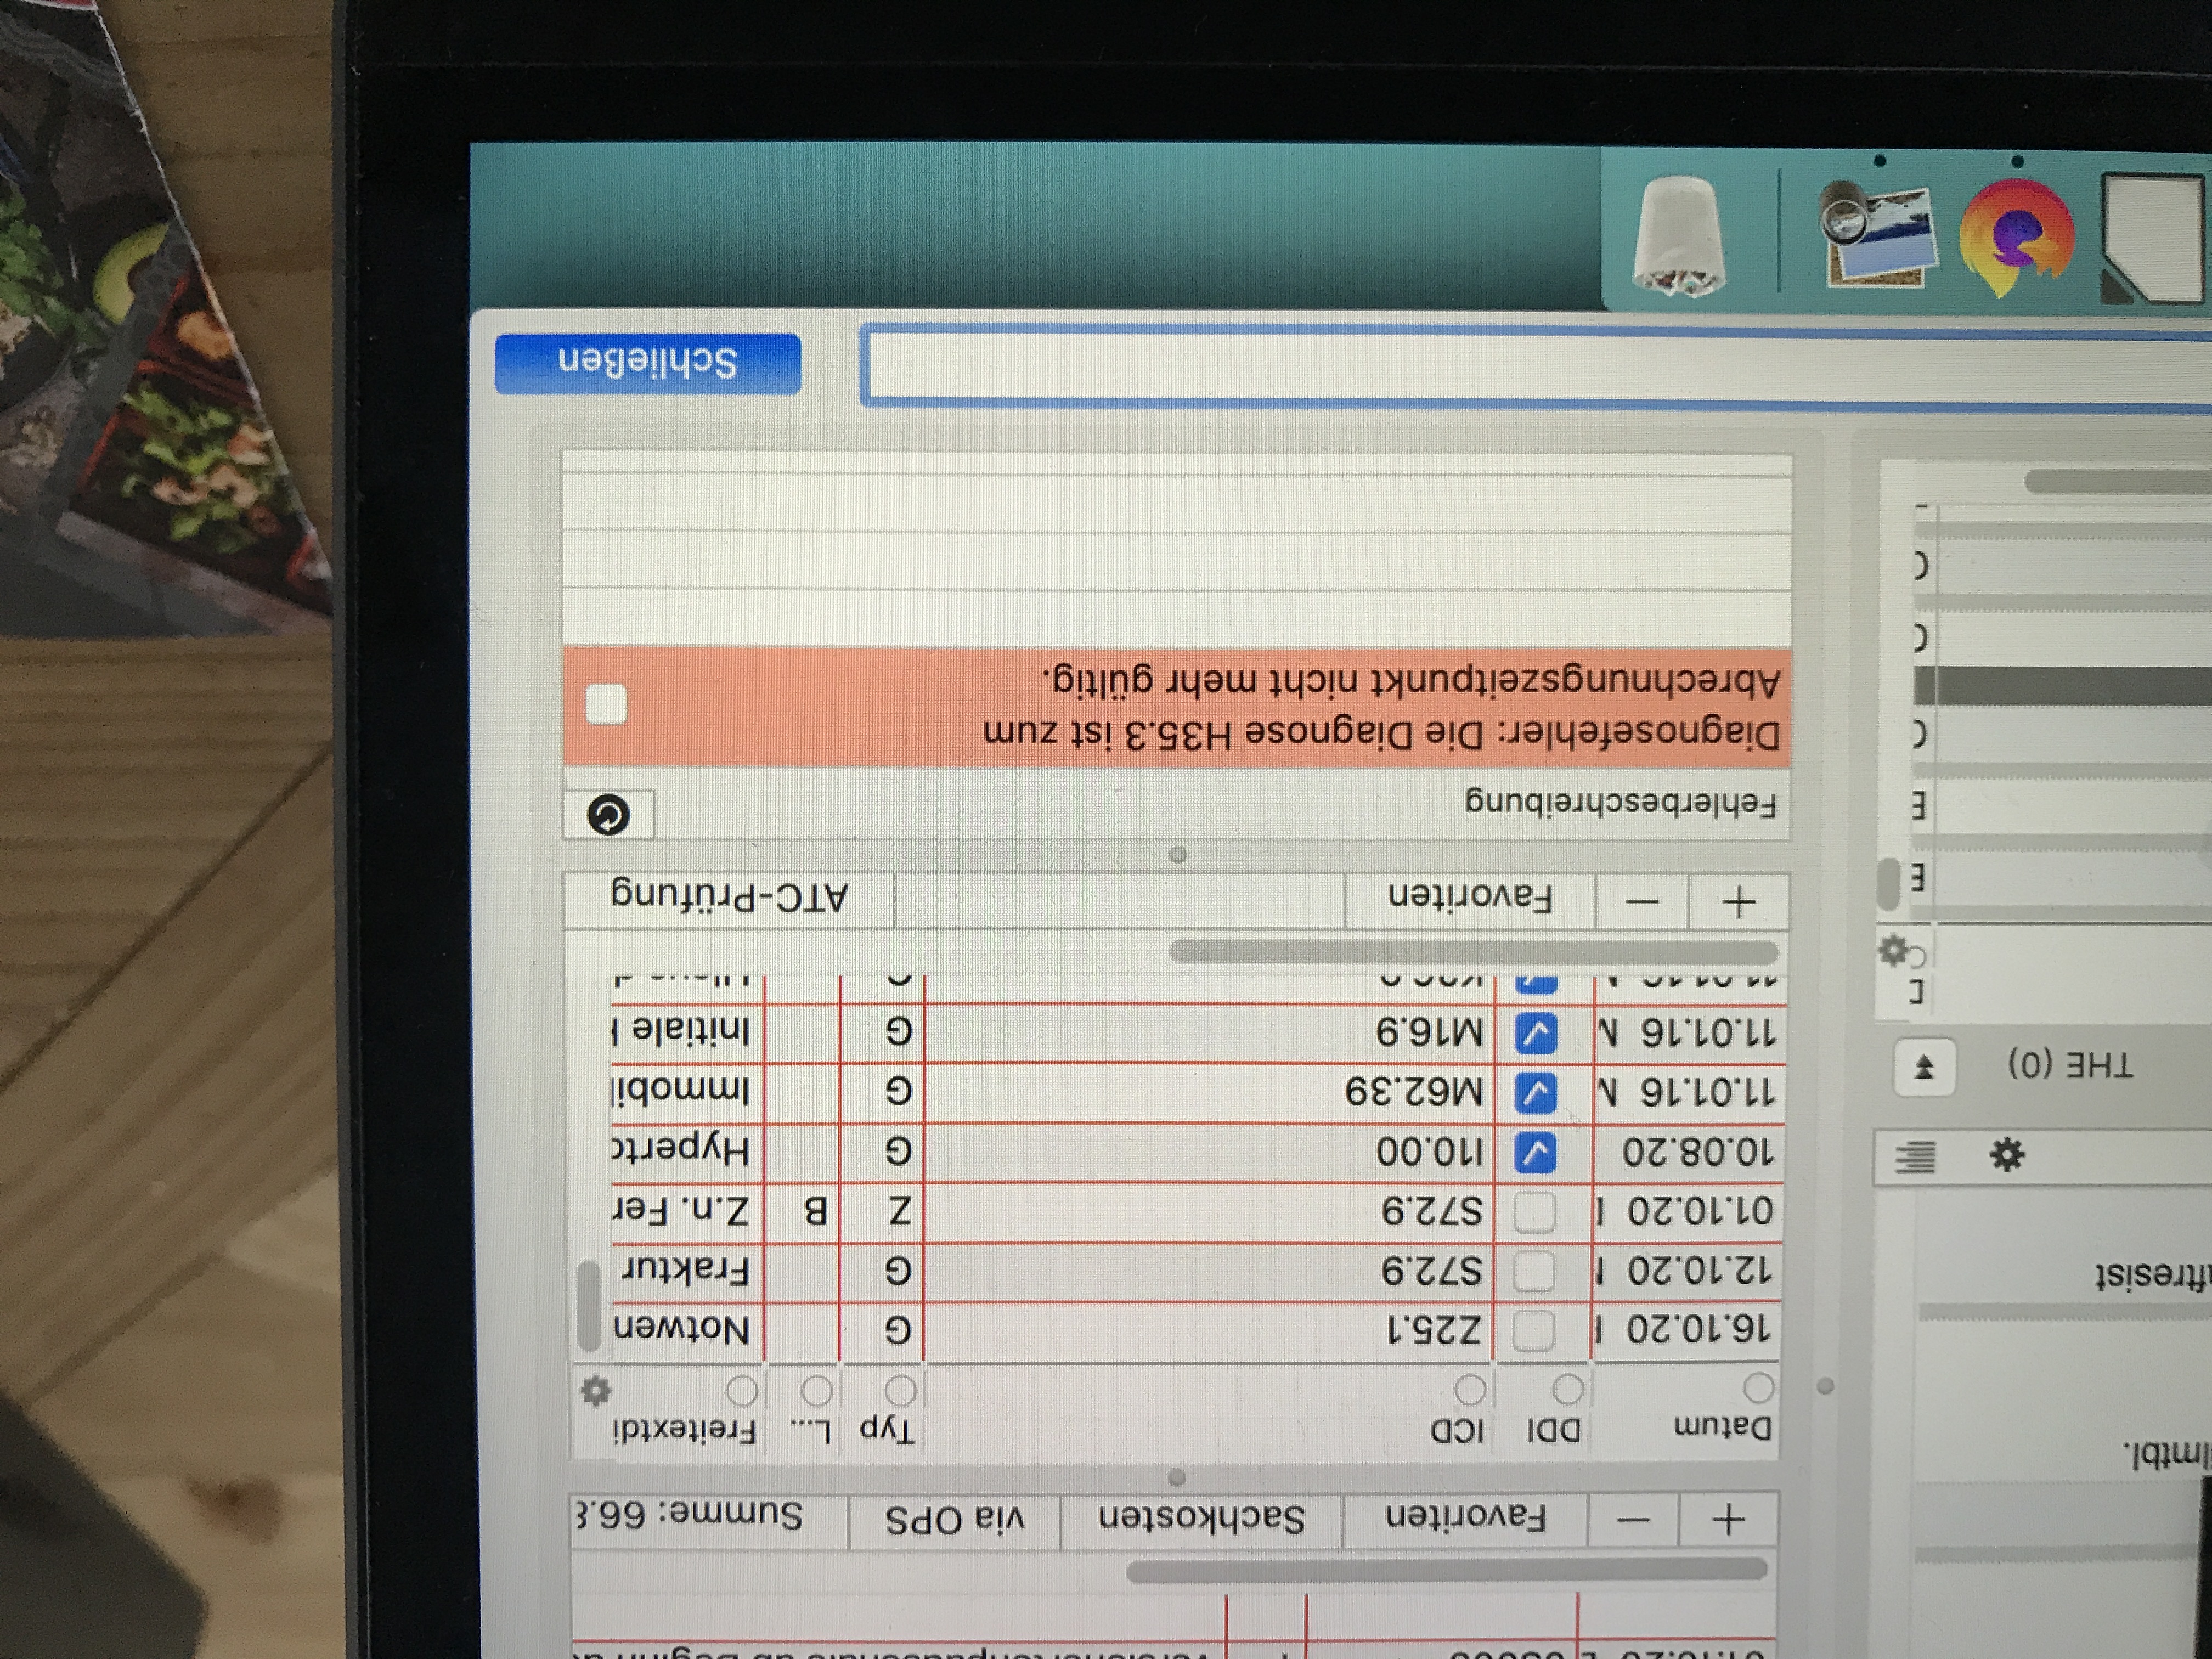
Task: Select the ICD cell M16.9
Action: (x=1431, y=1031)
